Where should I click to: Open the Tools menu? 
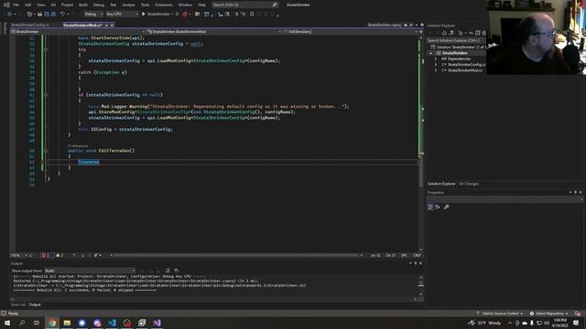click(145, 5)
